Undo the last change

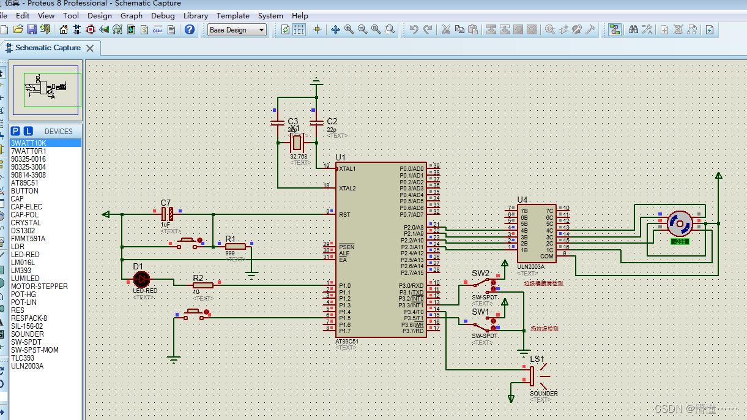414,29
